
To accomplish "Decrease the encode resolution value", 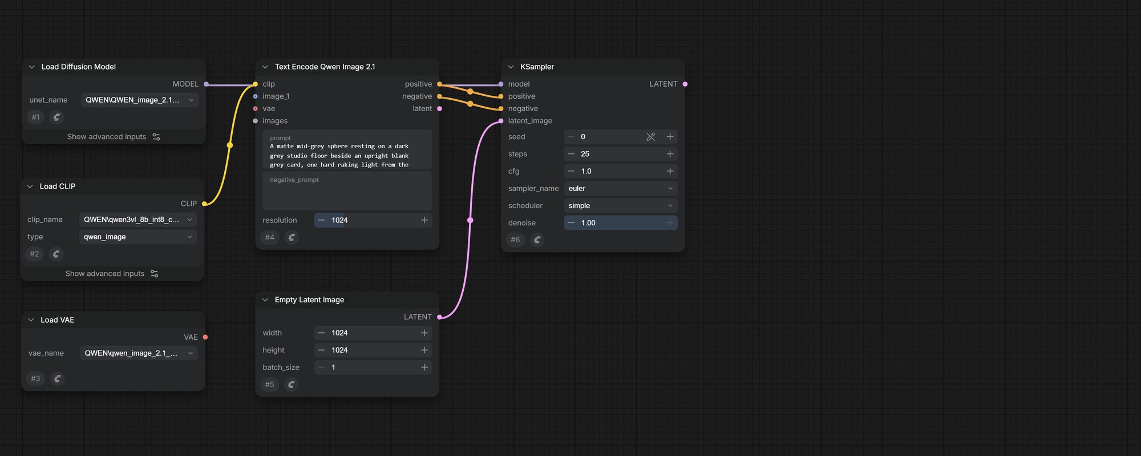I will point(322,220).
